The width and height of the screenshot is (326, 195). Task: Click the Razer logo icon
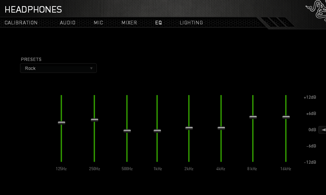316,11
